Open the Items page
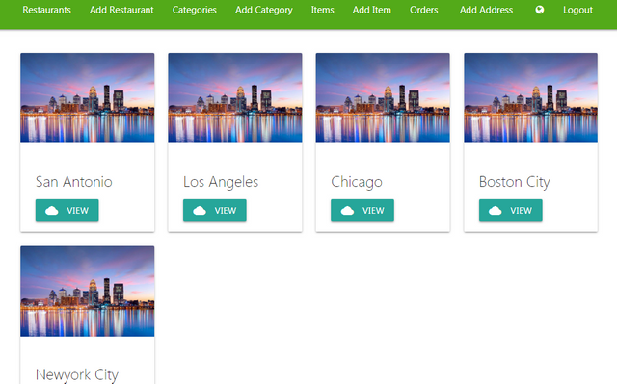Screen dimensions: 617x384 click(x=323, y=10)
